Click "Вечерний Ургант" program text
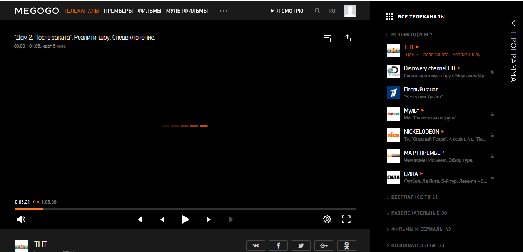 point(424,97)
